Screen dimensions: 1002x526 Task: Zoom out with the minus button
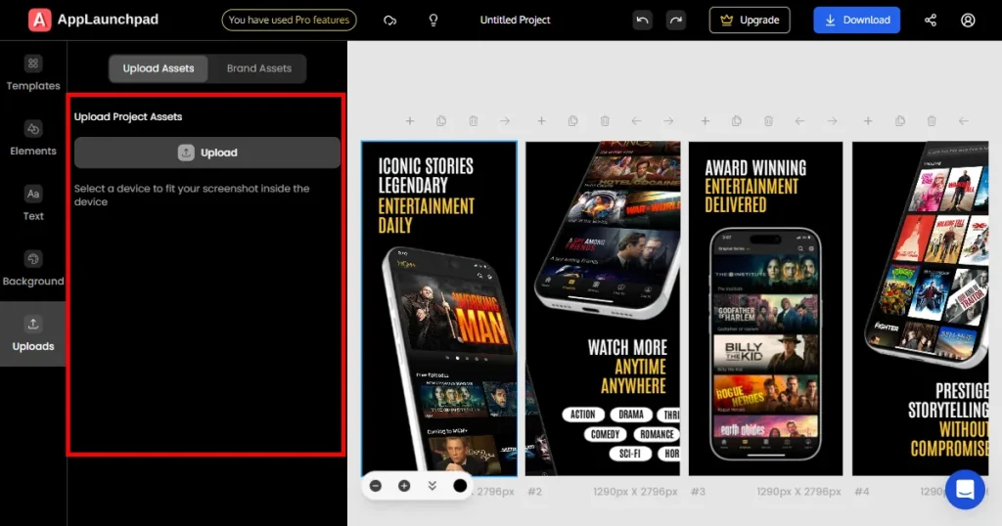point(376,486)
